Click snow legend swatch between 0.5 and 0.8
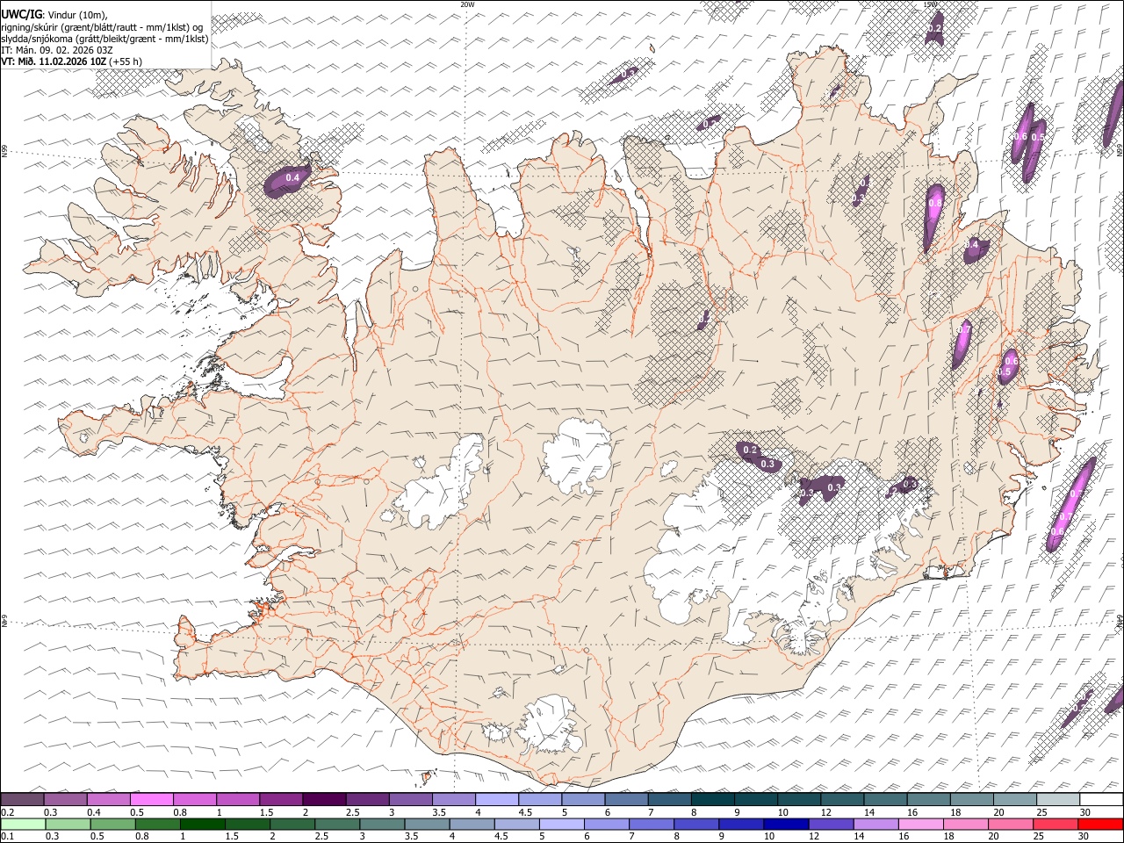Image resolution: width=1124 pixels, height=843 pixels. point(152,799)
